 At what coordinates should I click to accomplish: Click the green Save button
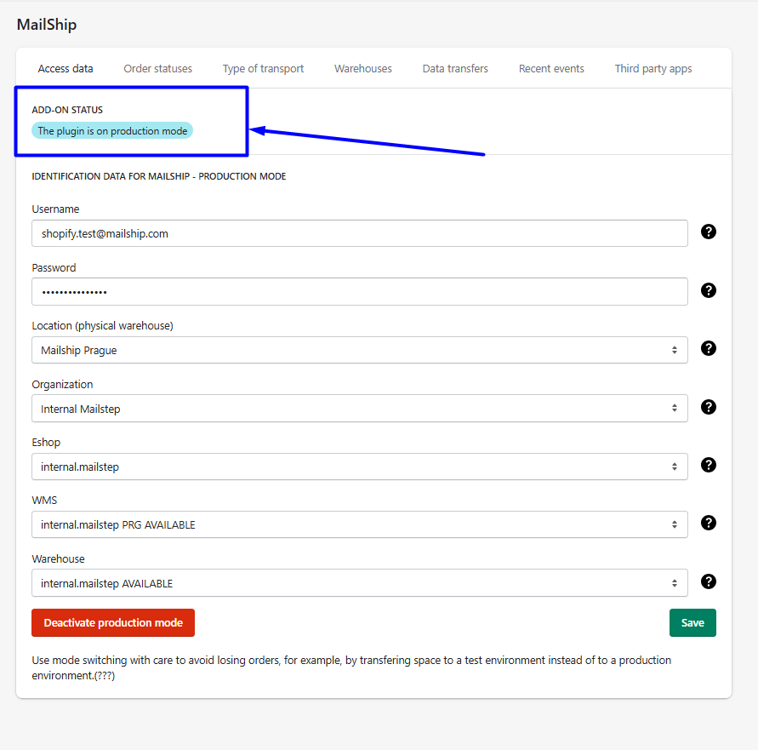(692, 622)
